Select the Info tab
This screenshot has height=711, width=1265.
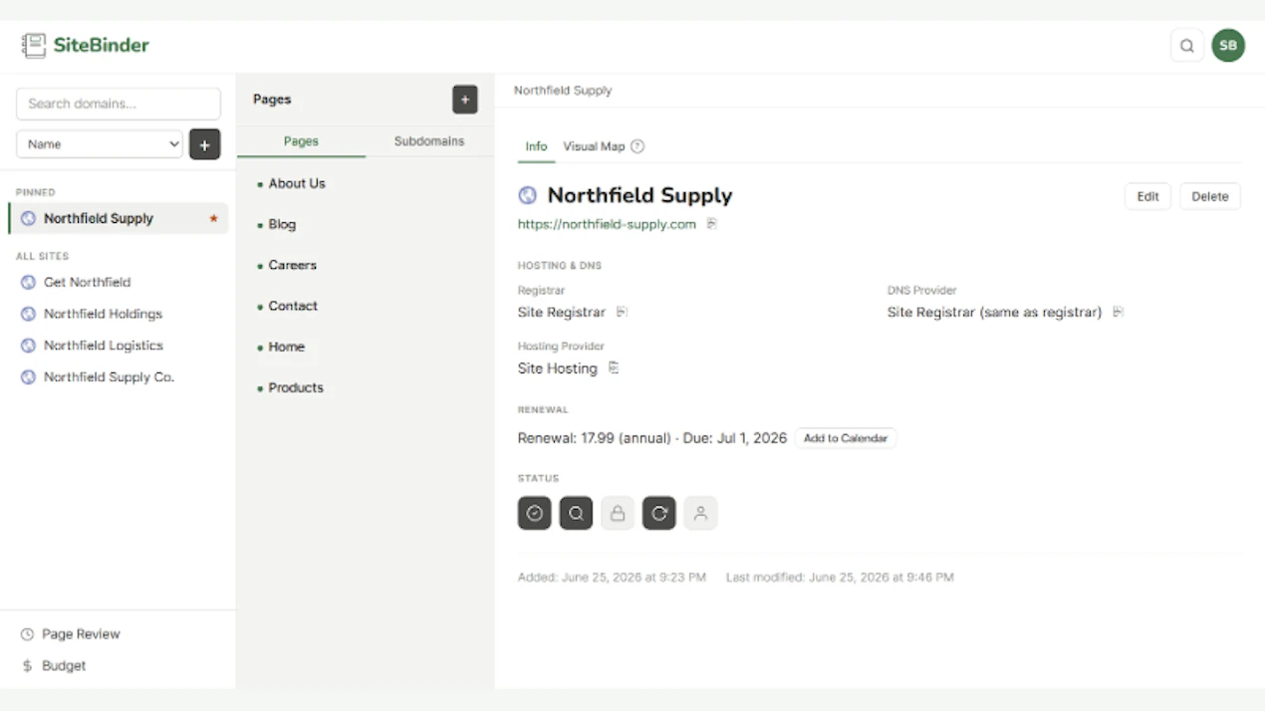tap(536, 146)
